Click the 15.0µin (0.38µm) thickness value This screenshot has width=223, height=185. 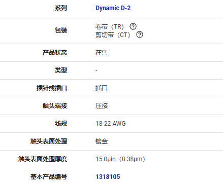(x=120, y=159)
